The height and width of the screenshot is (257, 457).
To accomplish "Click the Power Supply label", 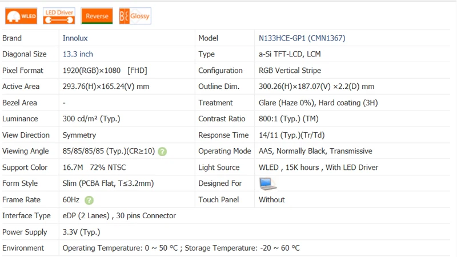I will click(x=25, y=232).
